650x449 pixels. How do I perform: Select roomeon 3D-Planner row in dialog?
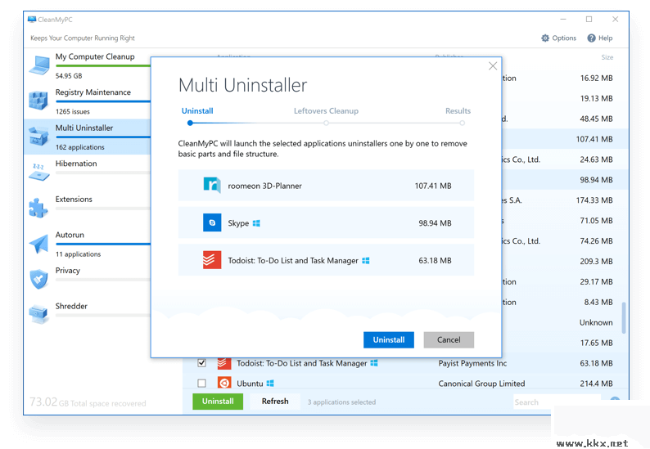[x=326, y=185]
